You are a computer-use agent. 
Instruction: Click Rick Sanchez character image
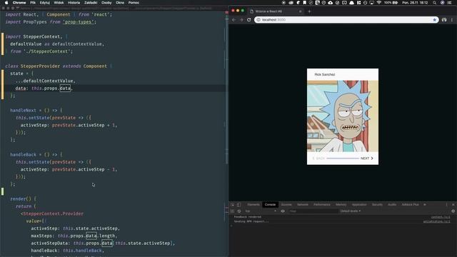(343, 116)
